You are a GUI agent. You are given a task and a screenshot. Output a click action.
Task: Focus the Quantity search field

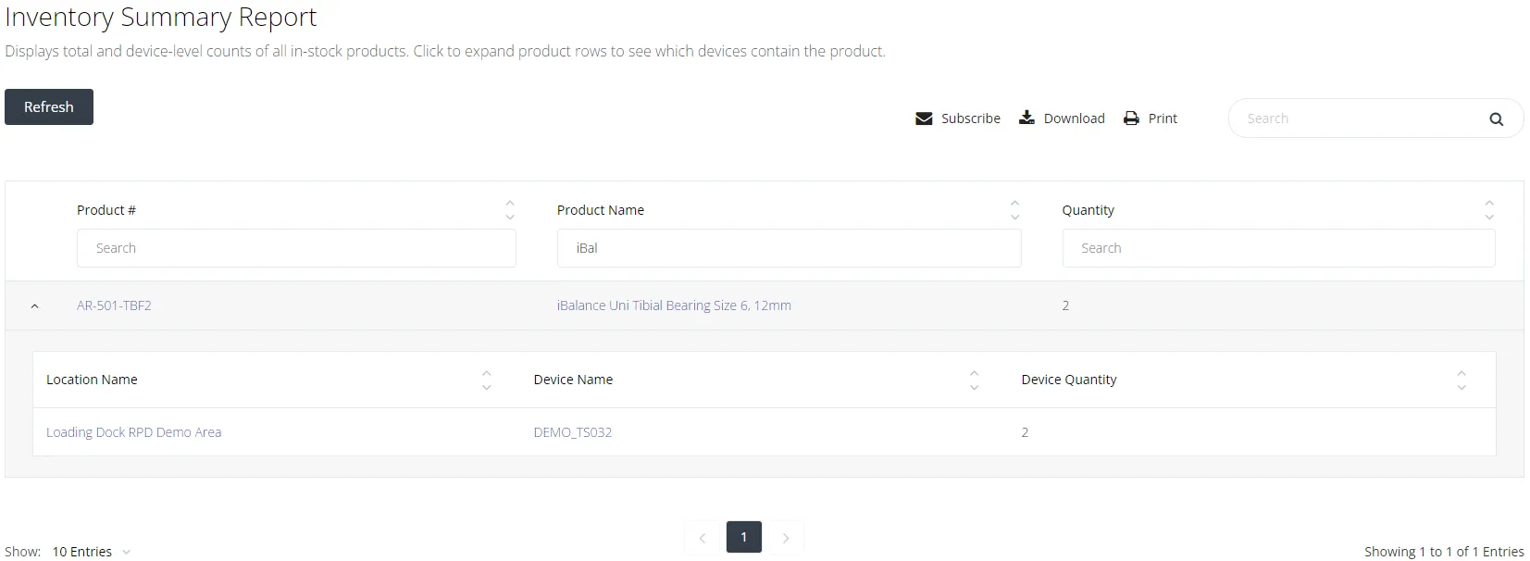click(1279, 248)
